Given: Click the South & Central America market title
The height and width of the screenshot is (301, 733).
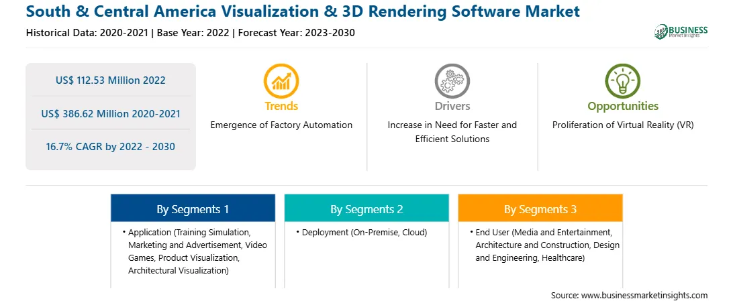Looking at the screenshot, I should pos(303,11).
